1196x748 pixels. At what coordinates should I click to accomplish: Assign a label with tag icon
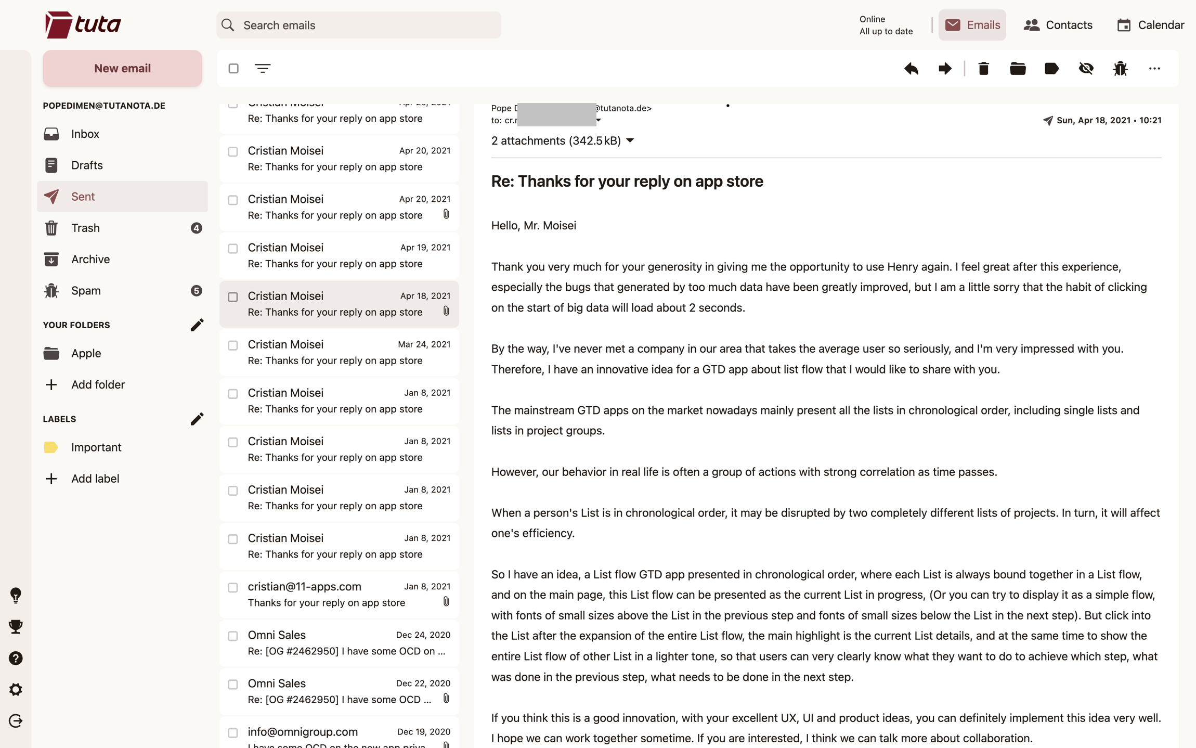1051,69
